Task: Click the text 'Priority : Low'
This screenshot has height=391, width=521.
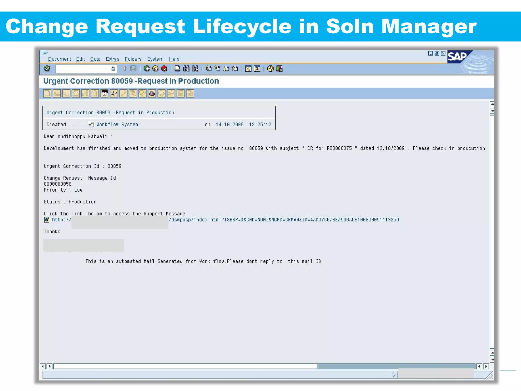Action: [63, 190]
